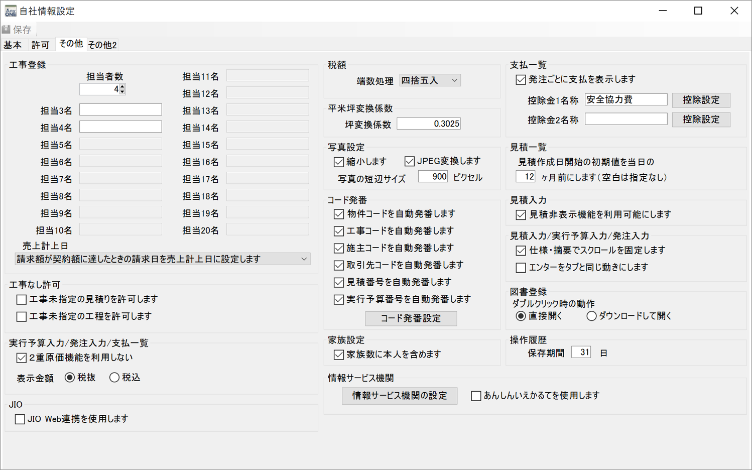This screenshot has width=752, height=470.
Task: Uncheck 取引先コードを自動発番します
Action: [x=339, y=266]
